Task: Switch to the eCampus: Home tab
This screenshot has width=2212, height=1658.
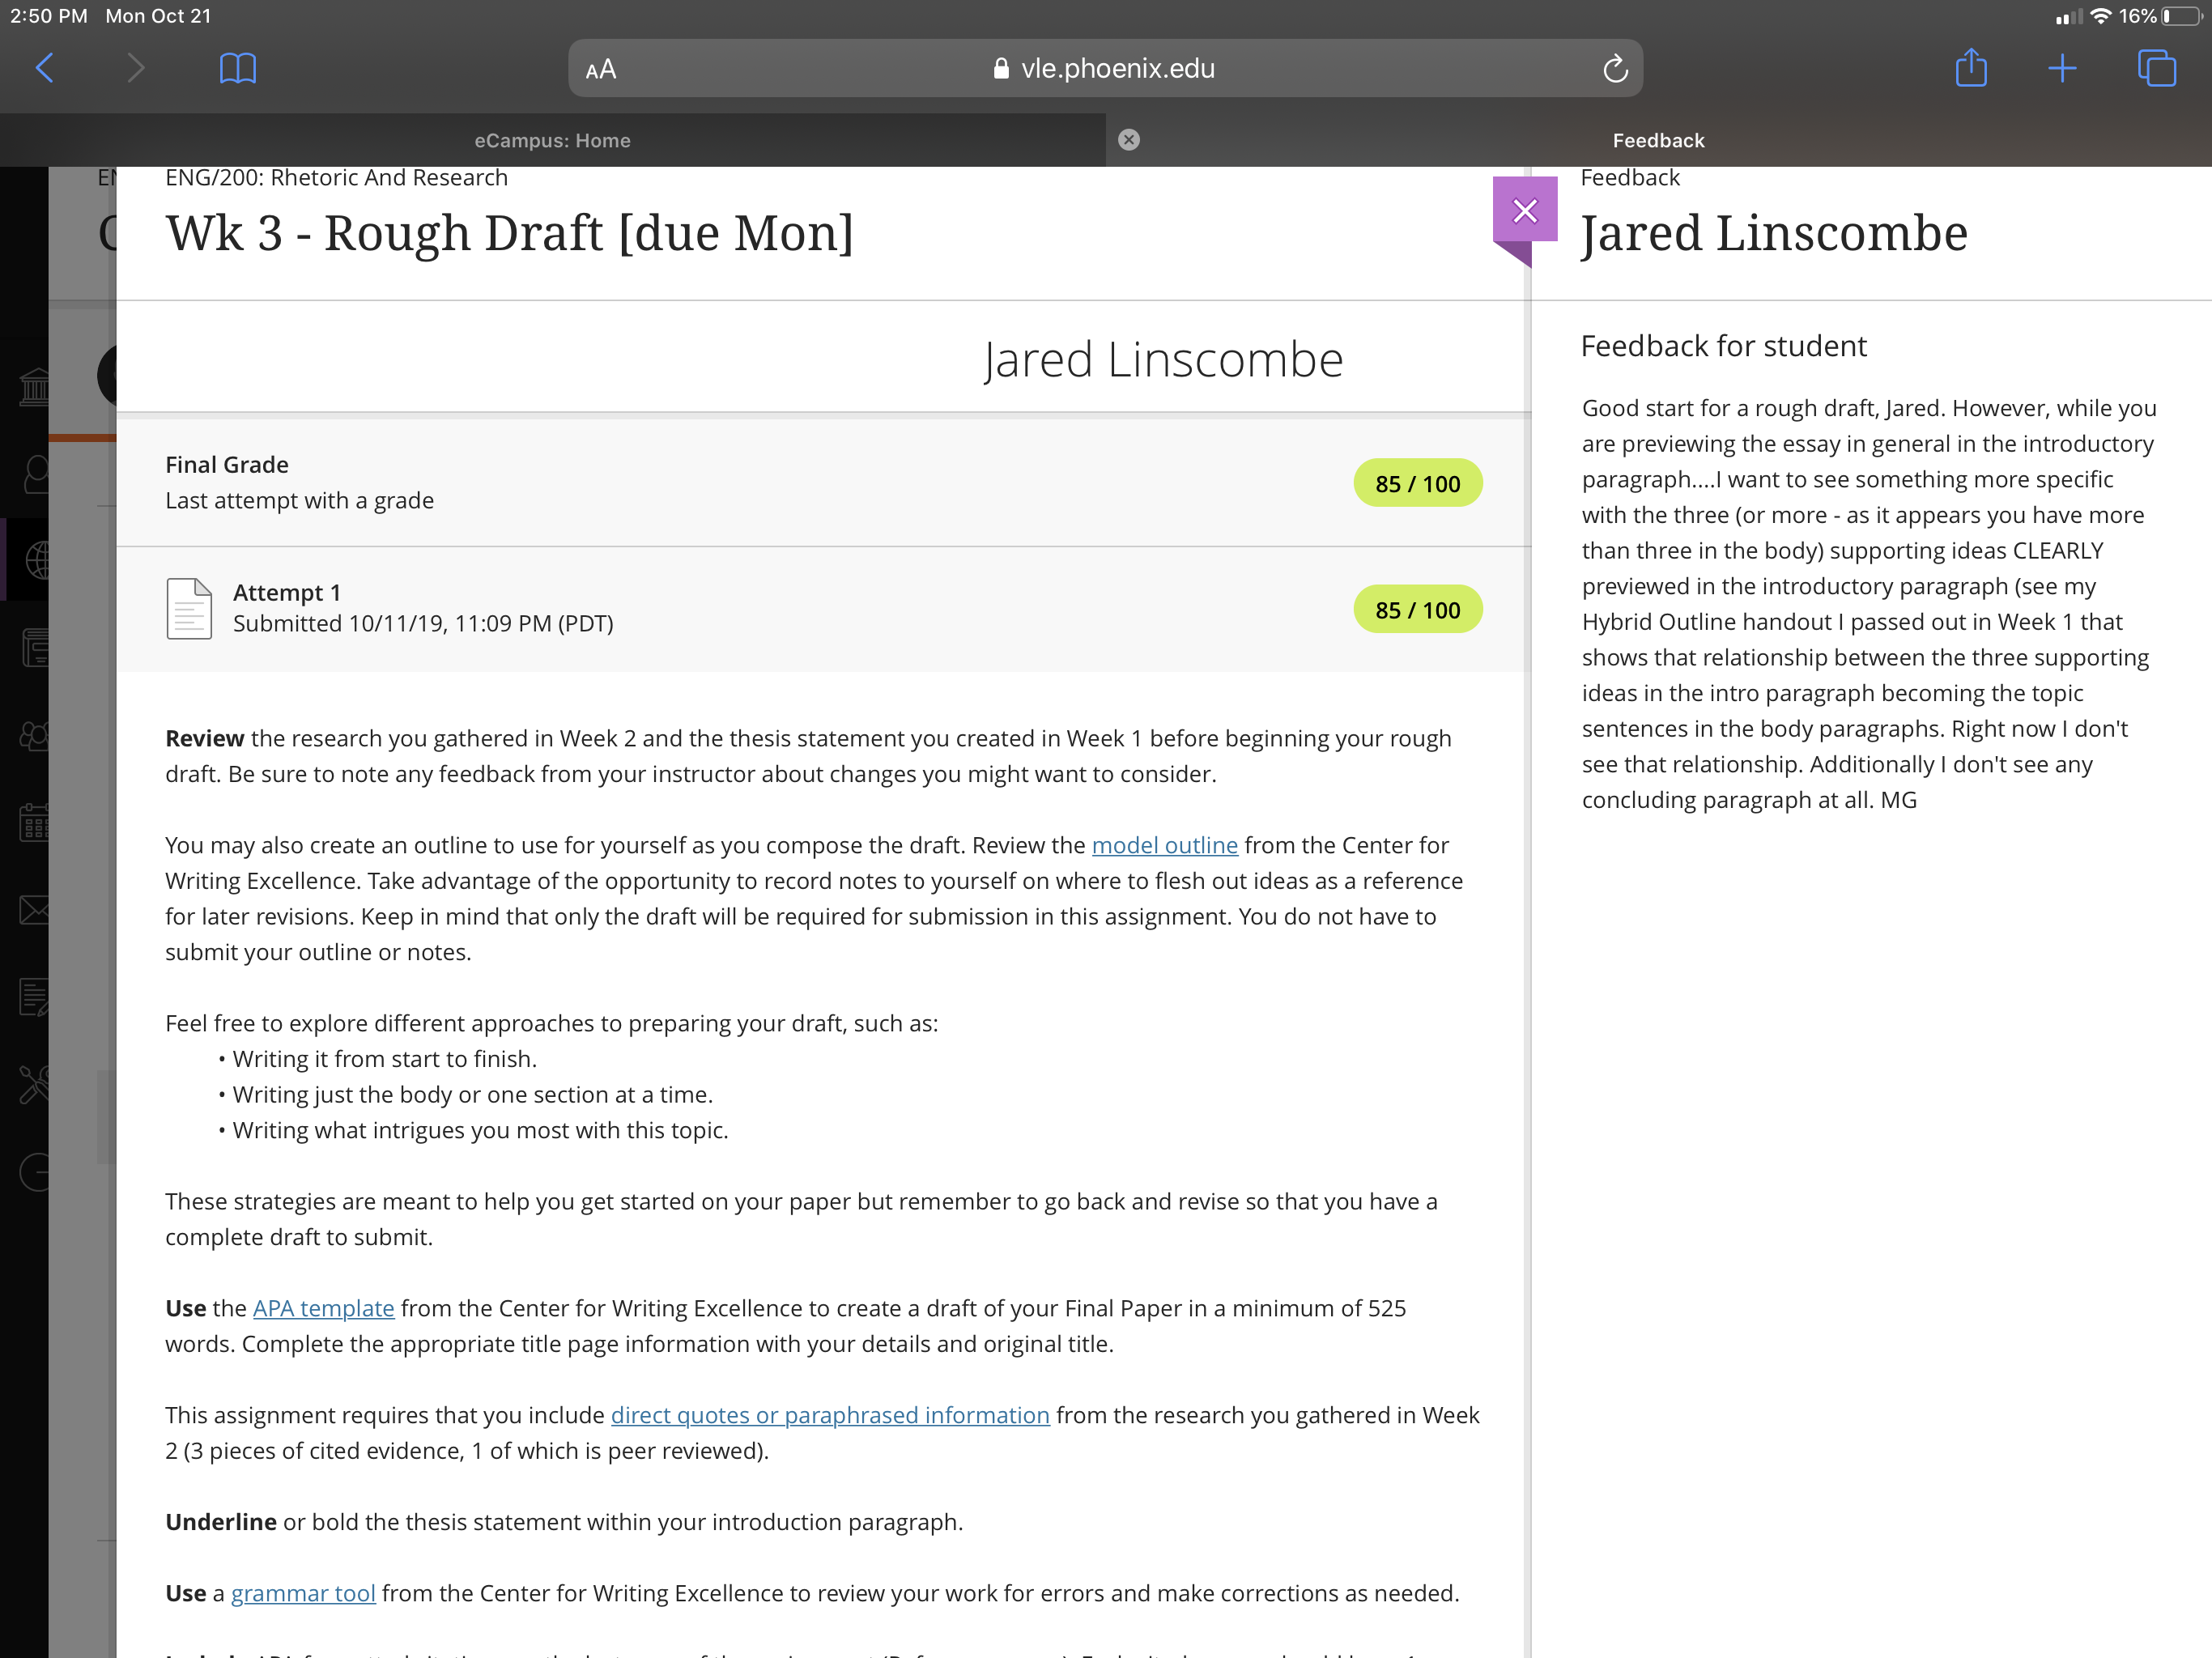Action: pos(552,140)
